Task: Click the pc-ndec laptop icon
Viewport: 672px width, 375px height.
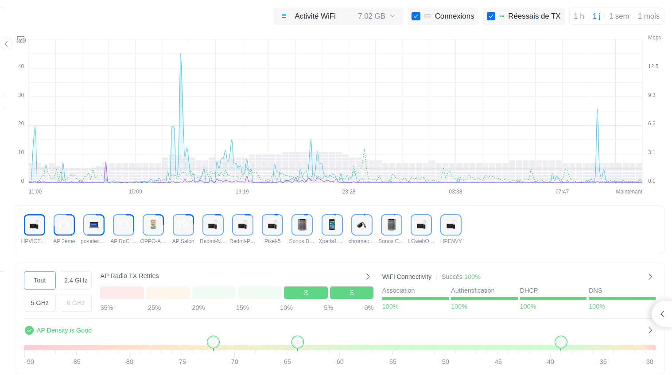Action: [93, 224]
